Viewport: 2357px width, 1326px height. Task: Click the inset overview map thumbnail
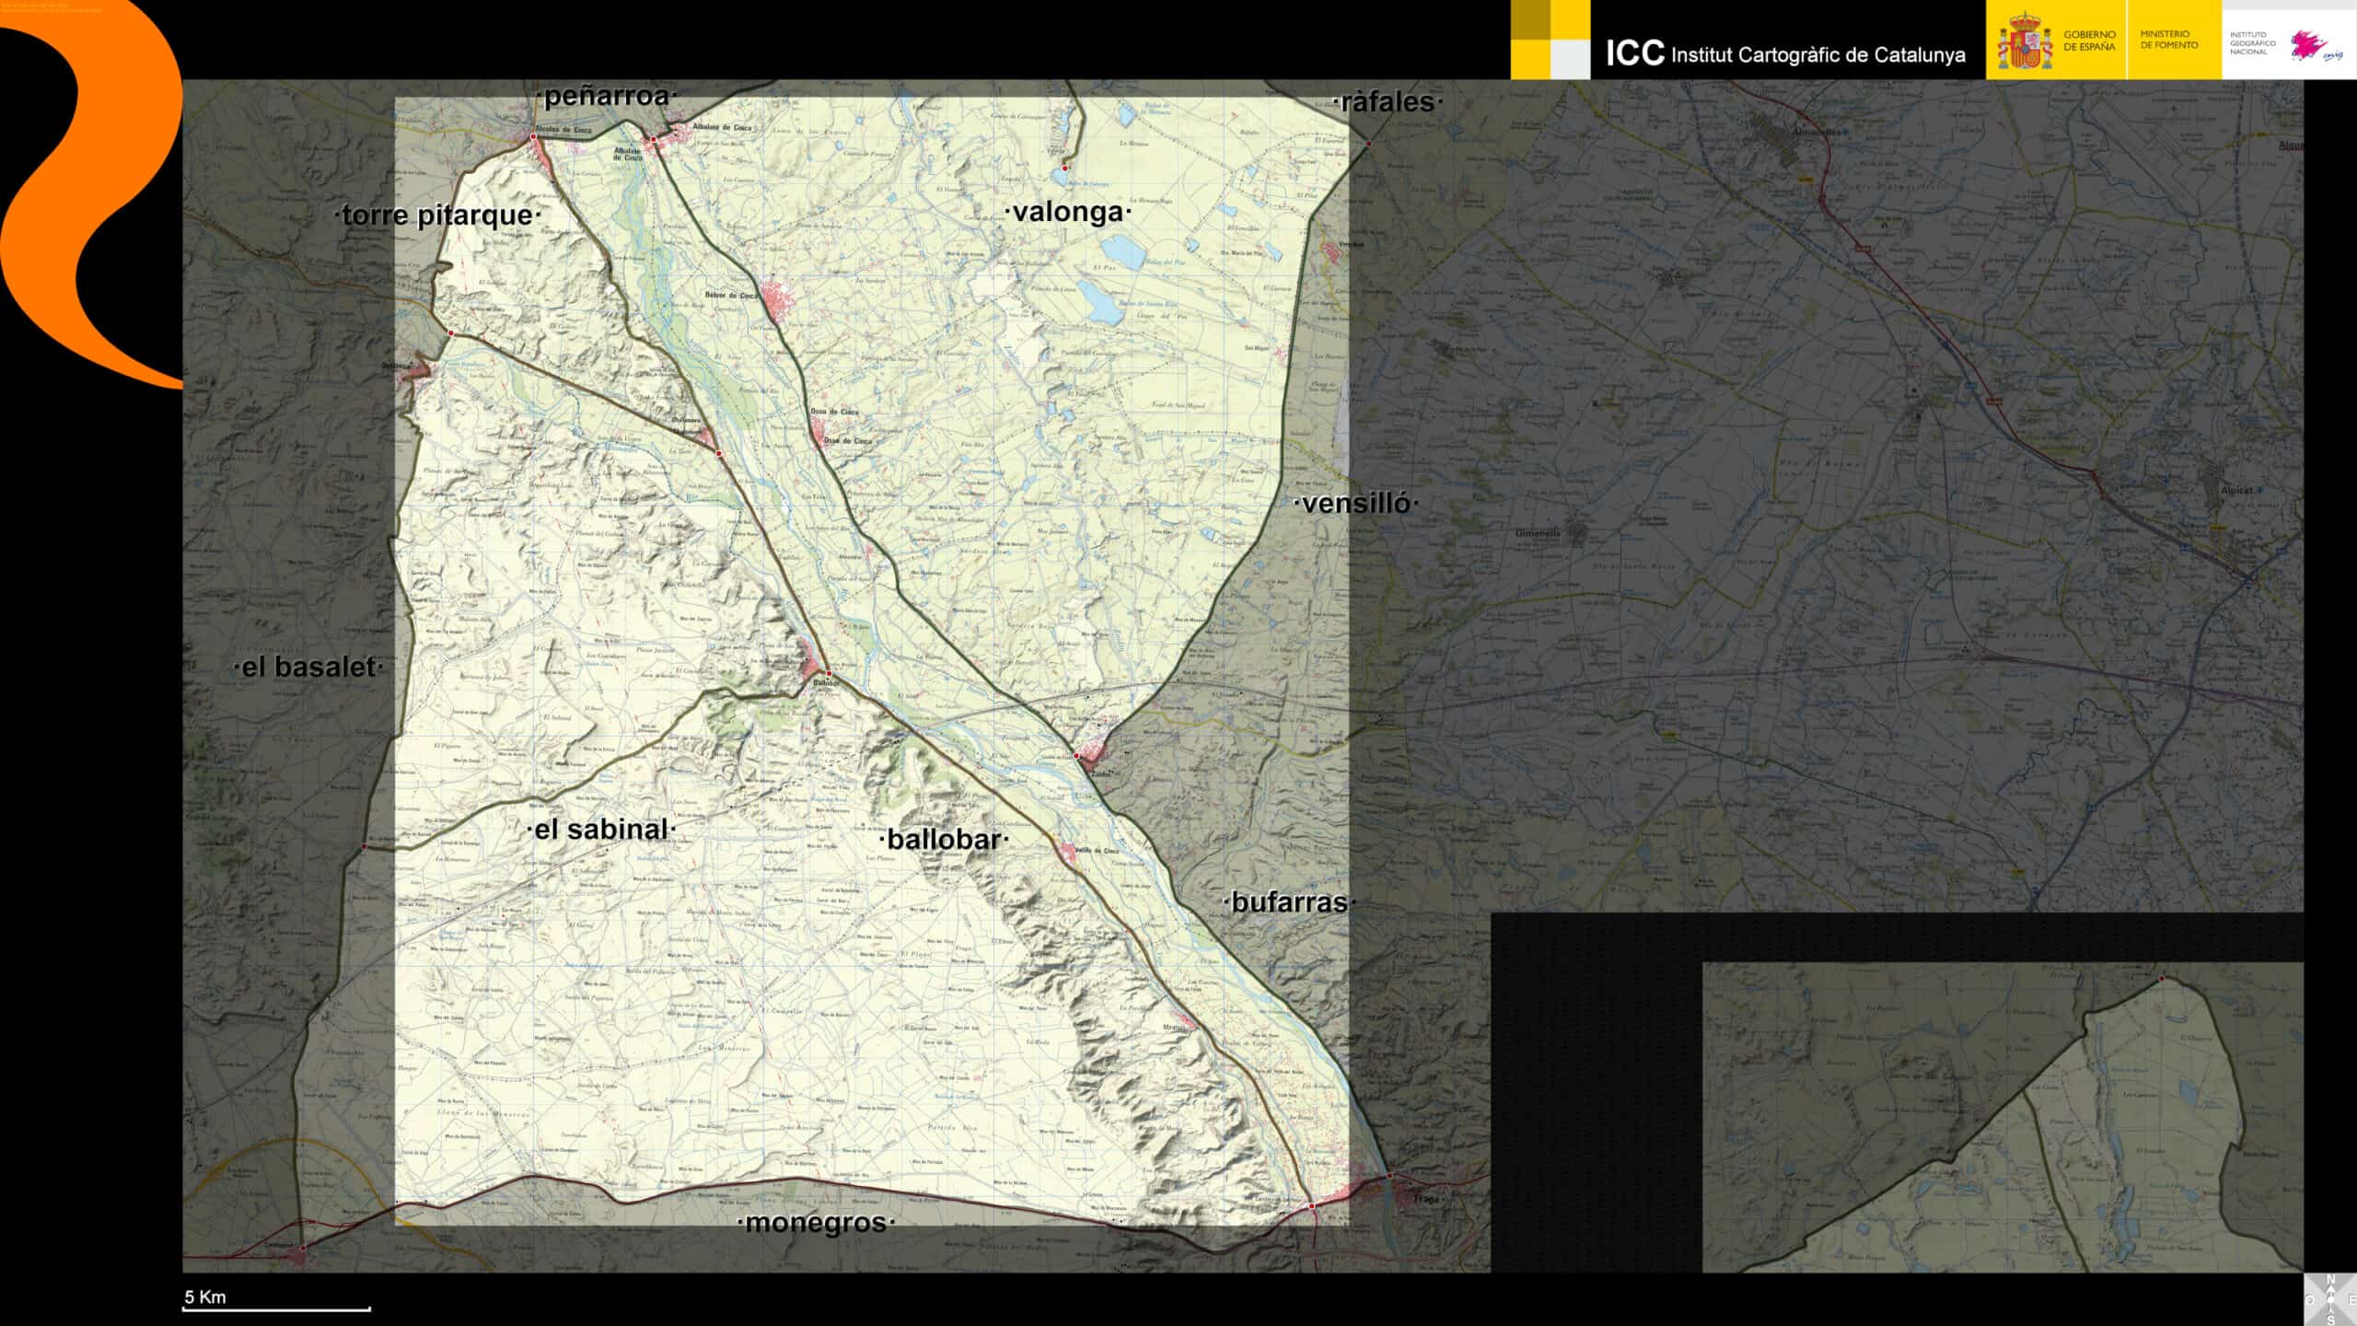point(2003,1117)
